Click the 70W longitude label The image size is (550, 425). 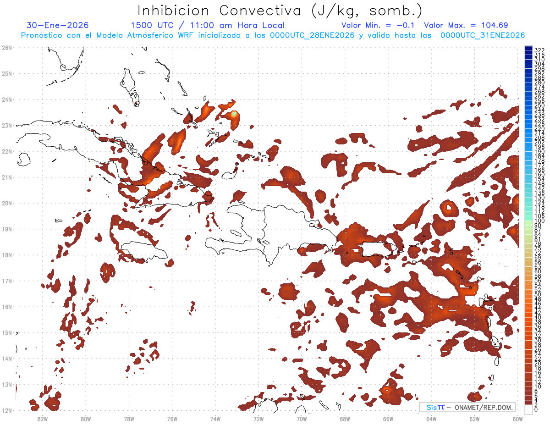click(x=302, y=419)
